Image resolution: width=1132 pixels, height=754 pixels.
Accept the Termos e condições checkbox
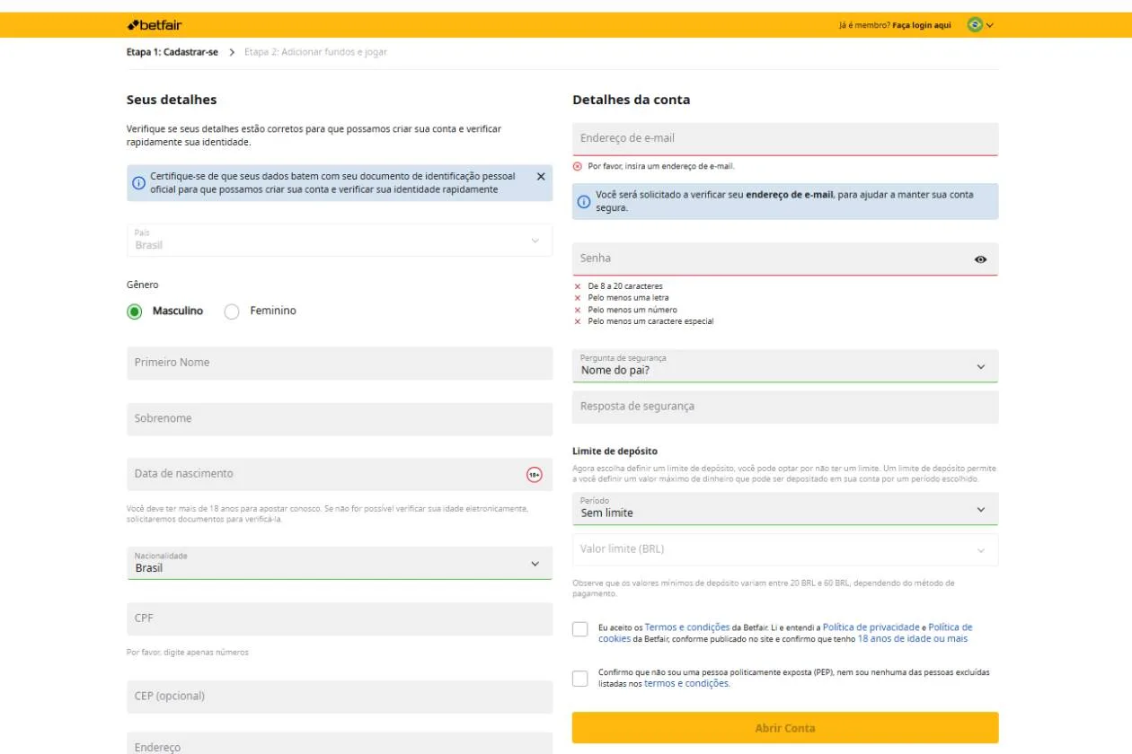click(580, 629)
